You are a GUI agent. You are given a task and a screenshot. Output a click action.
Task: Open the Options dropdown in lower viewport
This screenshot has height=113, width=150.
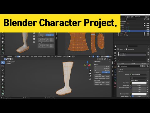[110, 59]
